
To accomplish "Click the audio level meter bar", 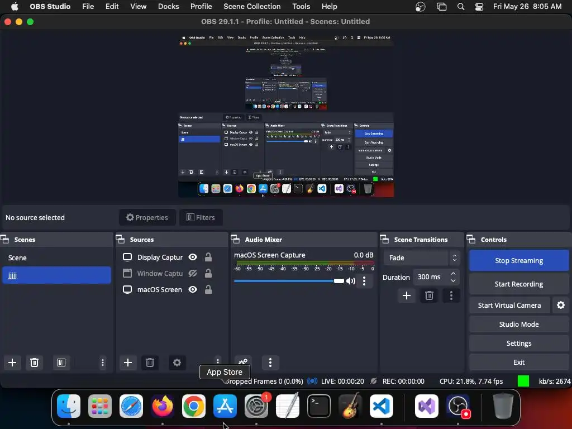I will (304, 263).
